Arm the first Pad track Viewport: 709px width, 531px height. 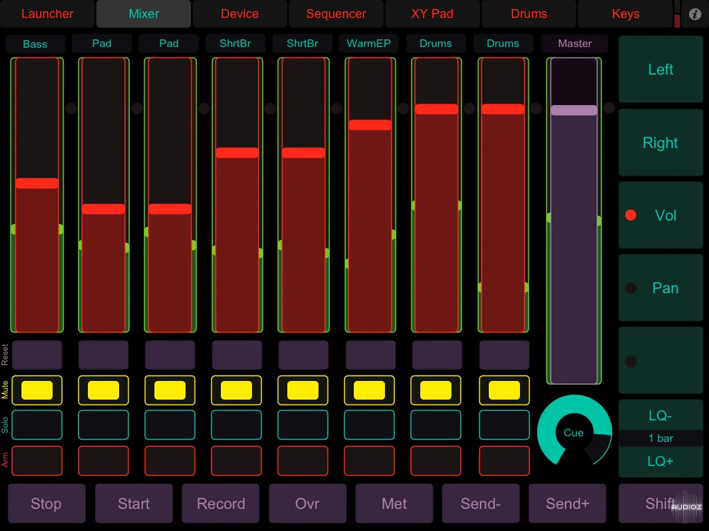tap(104, 460)
